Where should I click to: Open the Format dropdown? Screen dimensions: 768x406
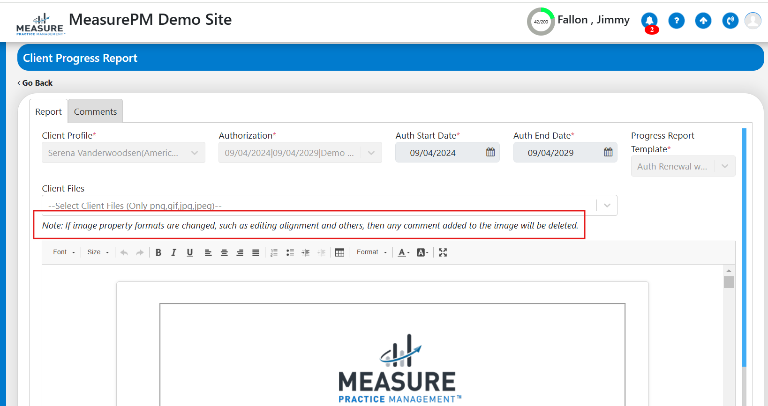click(372, 252)
